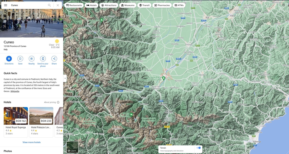
Task: Click the Directions icon button
Action: [x=9, y=59]
